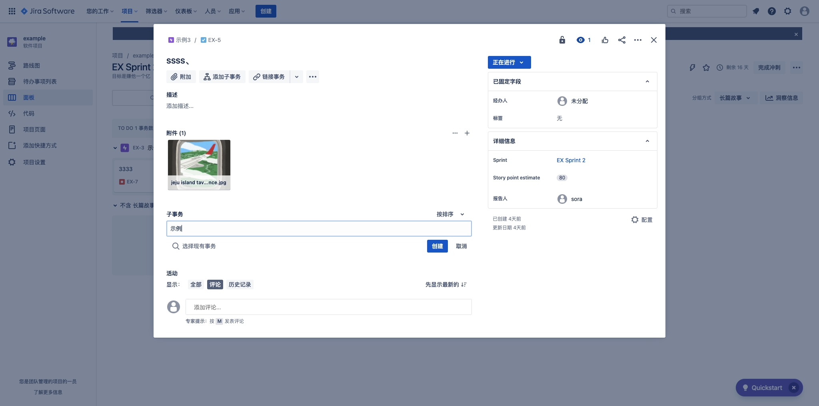Open 代码 in sidebar
This screenshot has width=819, height=406.
click(48, 113)
